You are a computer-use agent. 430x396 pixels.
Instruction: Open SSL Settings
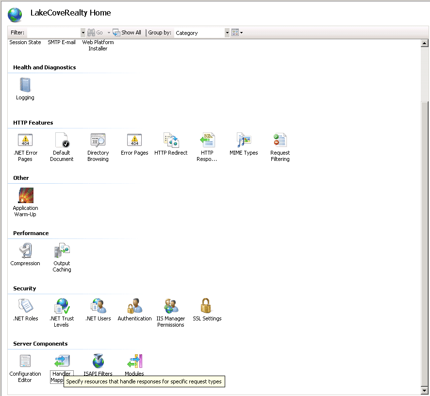207,310
